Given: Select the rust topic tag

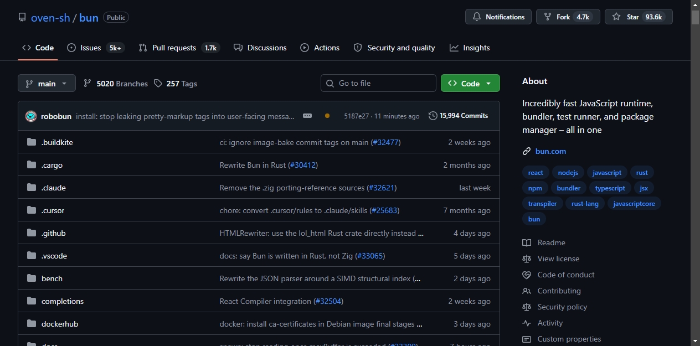Looking at the screenshot, I should (x=642, y=173).
